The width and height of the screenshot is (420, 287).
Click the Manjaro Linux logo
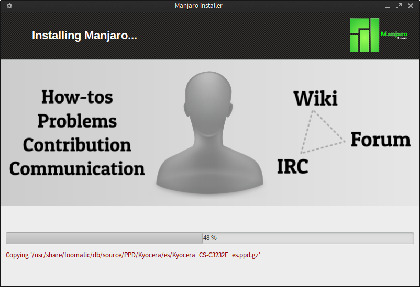(379, 36)
